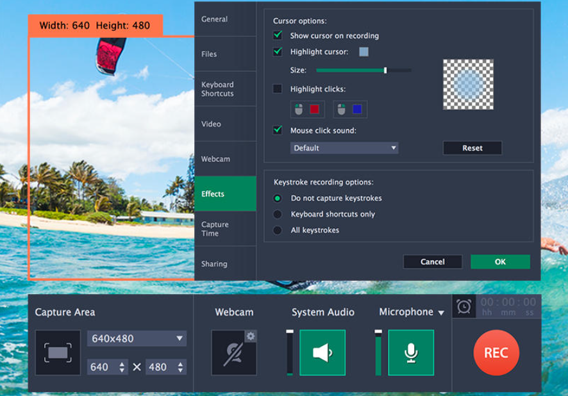Image resolution: width=568 pixels, height=396 pixels.
Task: Click the red REC button
Action: click(x=495, y=352)
